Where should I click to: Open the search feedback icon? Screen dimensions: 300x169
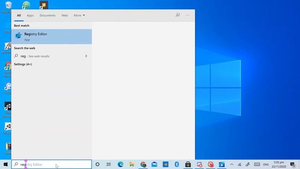pyautogui.click(x=178, y=15)
